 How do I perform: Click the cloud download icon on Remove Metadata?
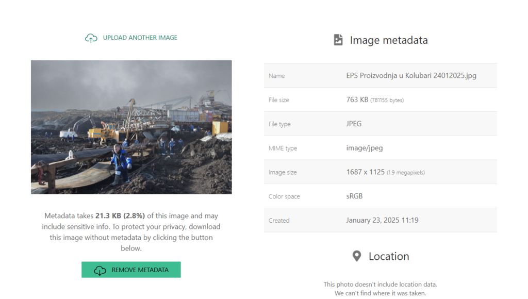100,270
